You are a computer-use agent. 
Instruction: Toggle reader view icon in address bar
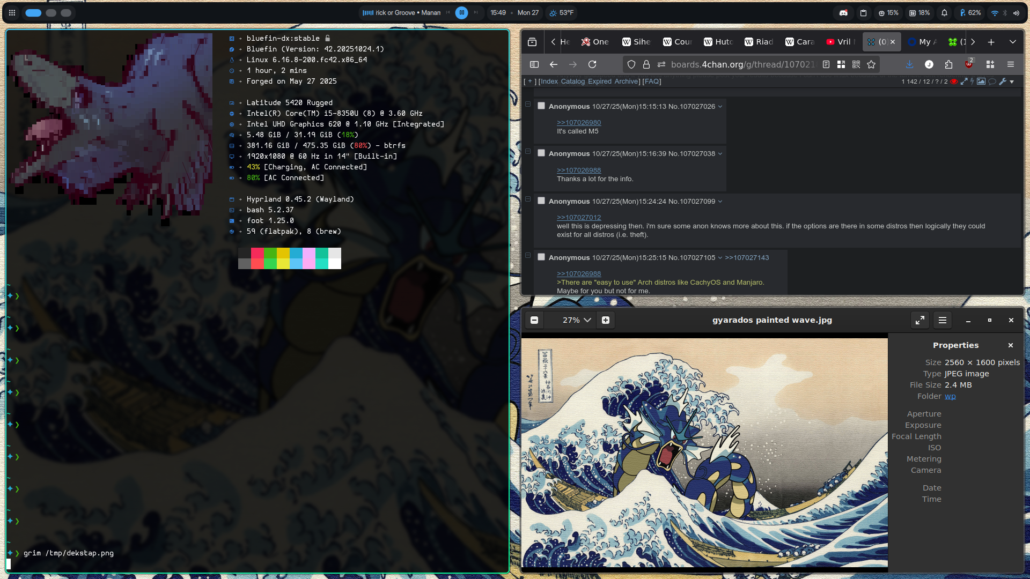pyautogui.click(x=826, y=64)
